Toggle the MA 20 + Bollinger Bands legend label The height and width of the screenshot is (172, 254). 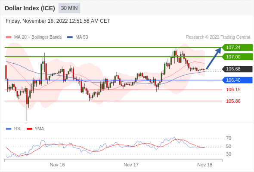(x=38, y=37)
